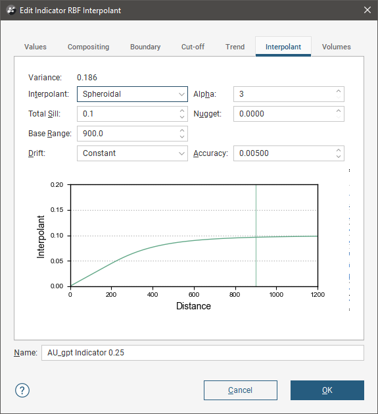Switch to the Values tab
This screenshot has height=414, width=378.
pos(35,47)
